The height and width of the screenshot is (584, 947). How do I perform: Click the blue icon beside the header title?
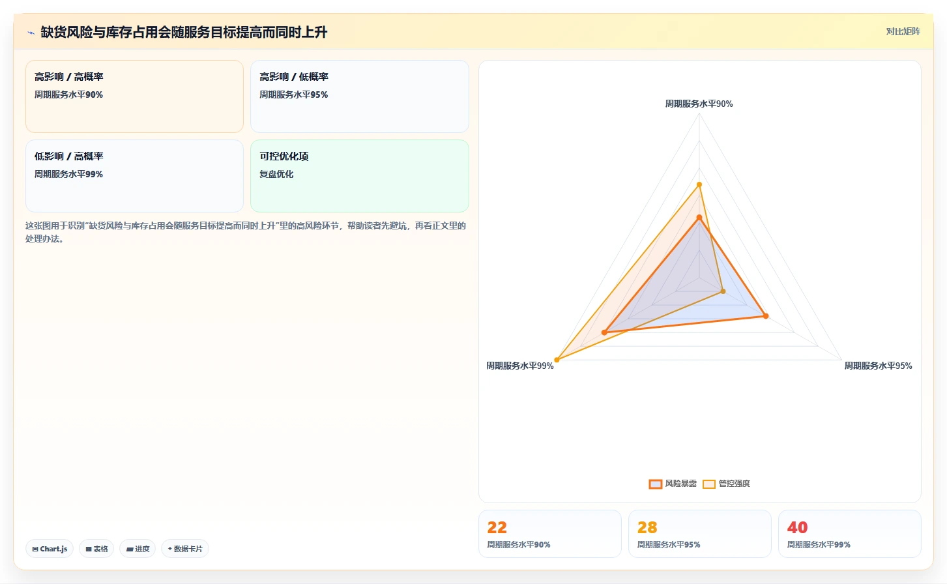click(x=31, y=33)
